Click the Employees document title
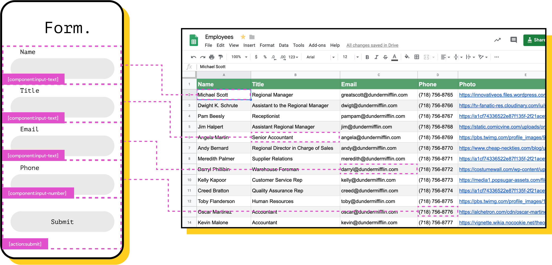 tap(219, 37)
